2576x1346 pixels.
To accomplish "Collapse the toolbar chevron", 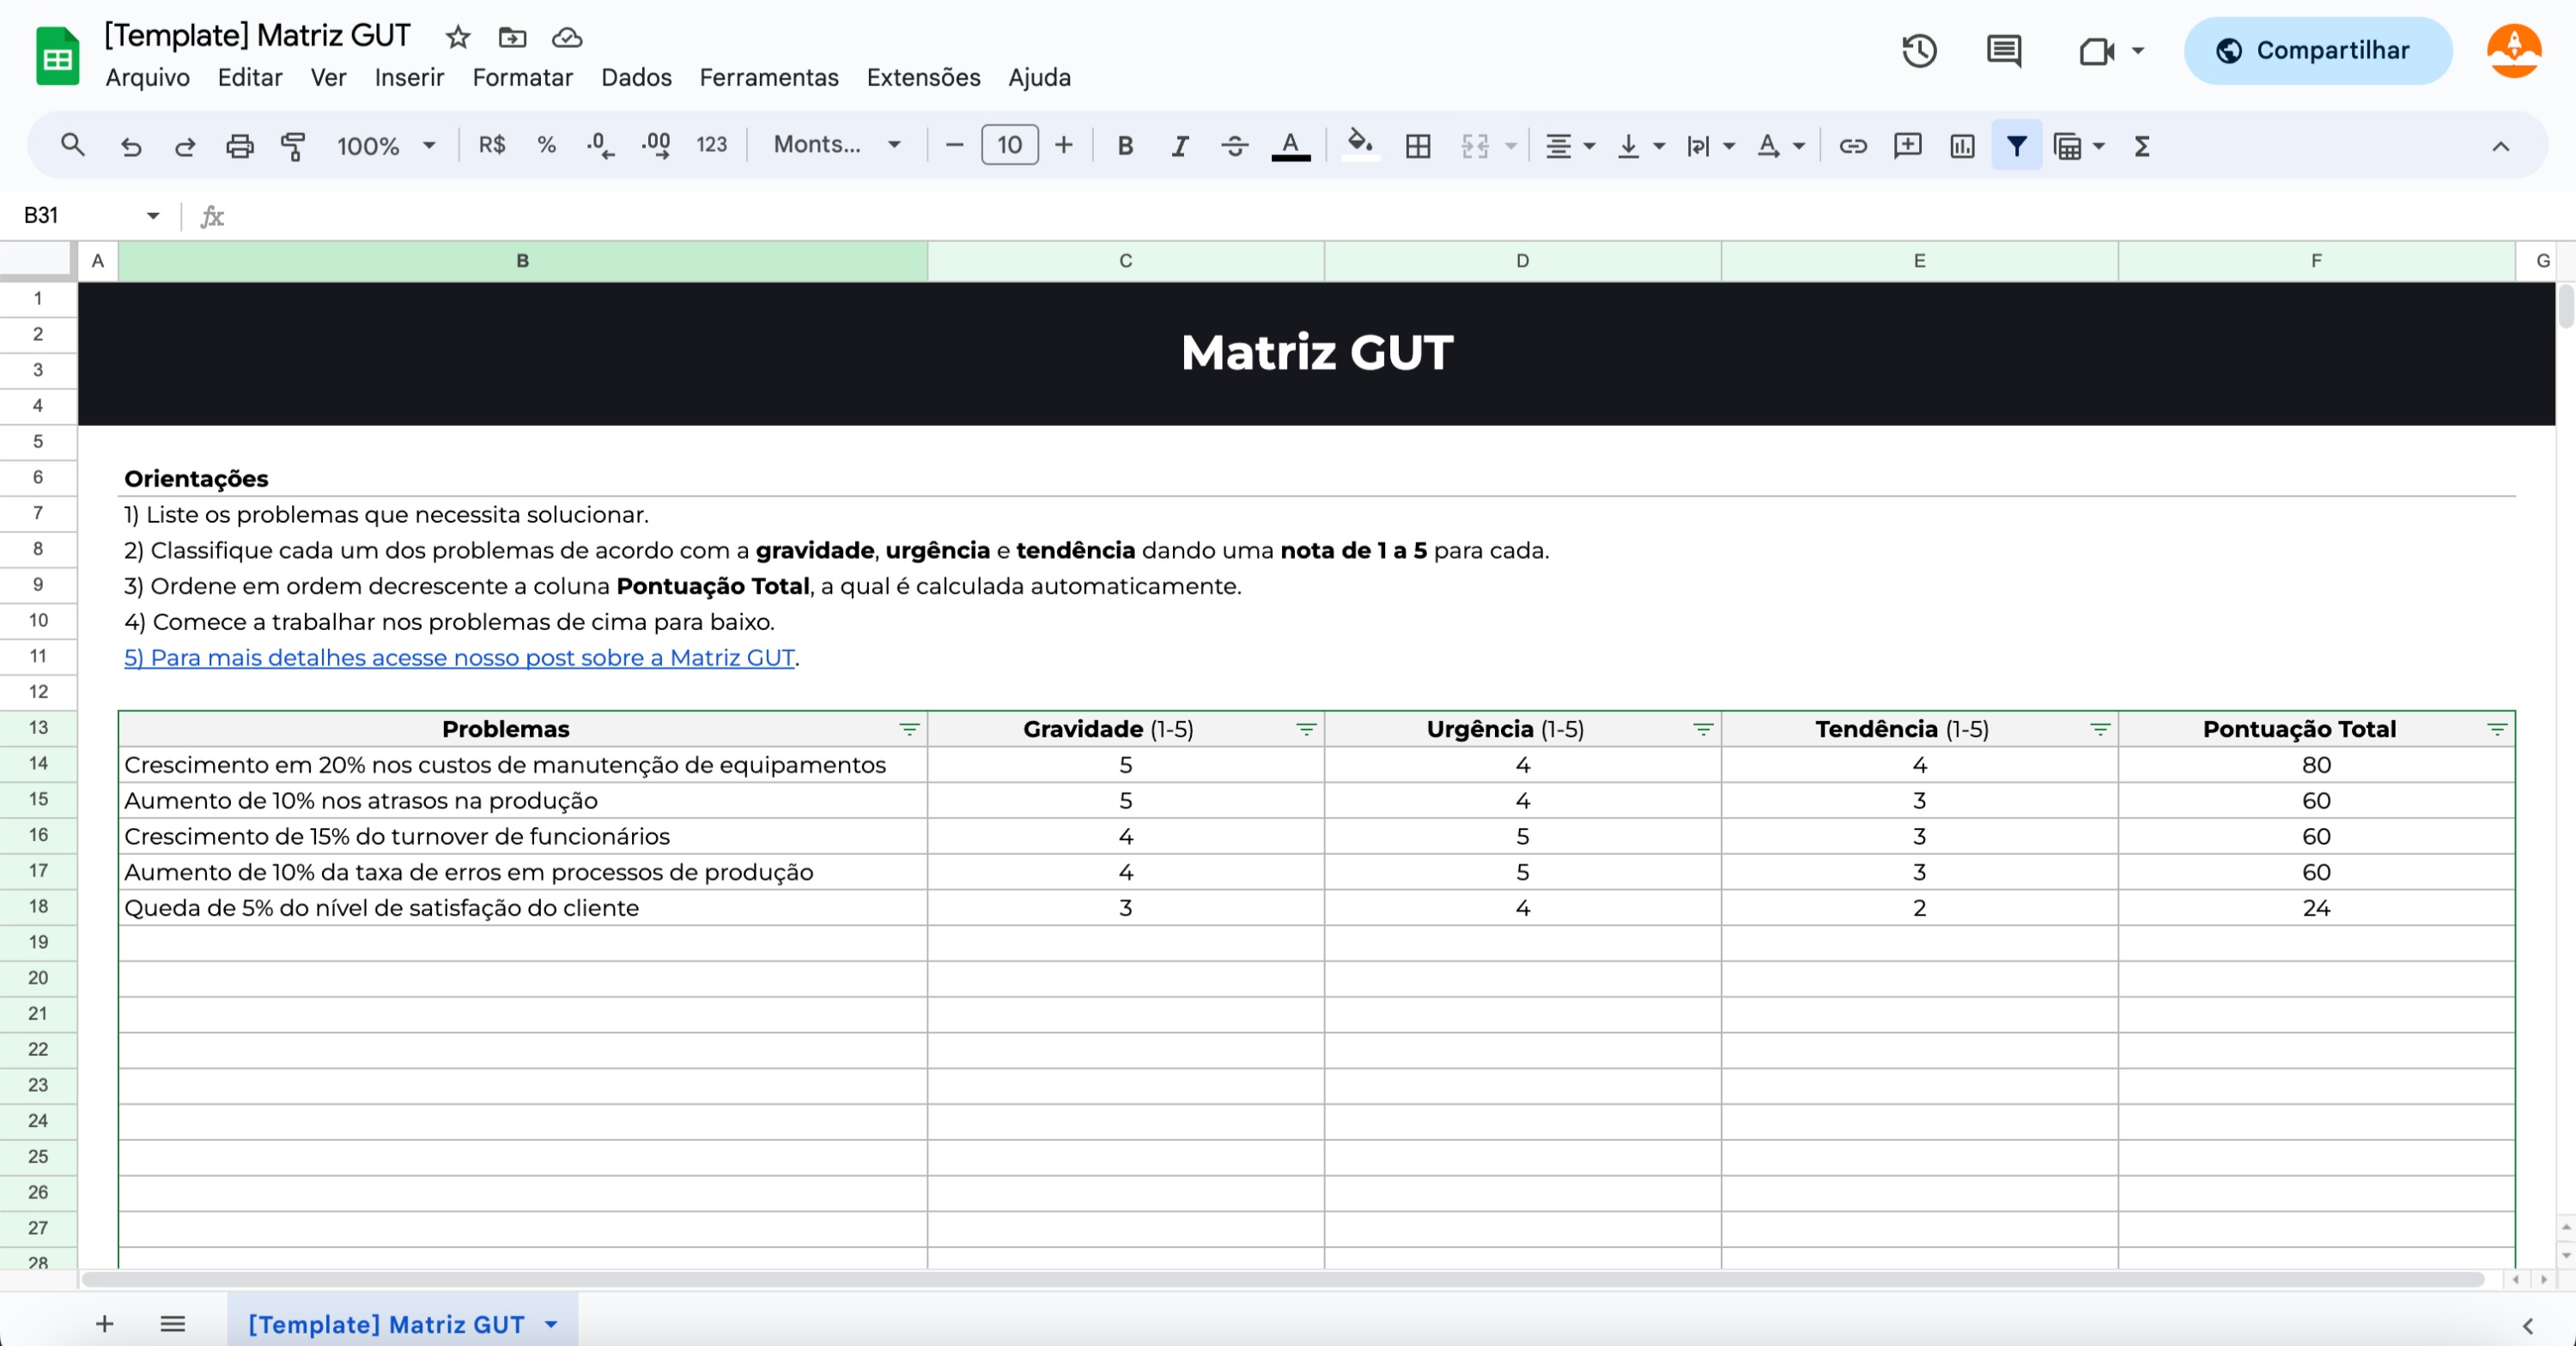I will click(x=2500, y=146).
